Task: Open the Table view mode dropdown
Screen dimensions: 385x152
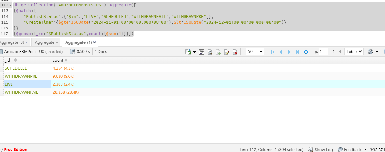Action: point(354,51)
